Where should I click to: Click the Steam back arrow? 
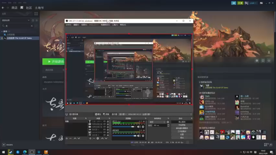[3, 8]
